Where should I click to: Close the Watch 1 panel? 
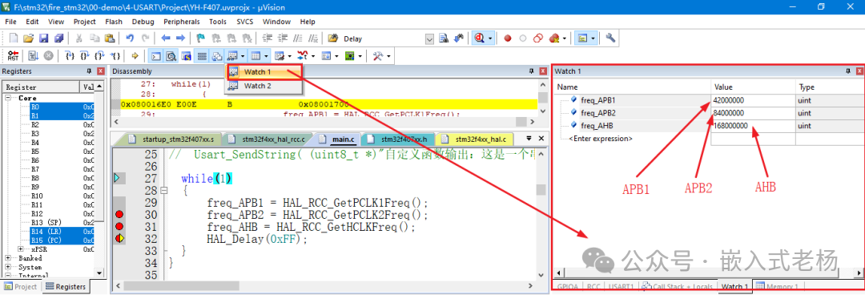(x=859, y=71)
